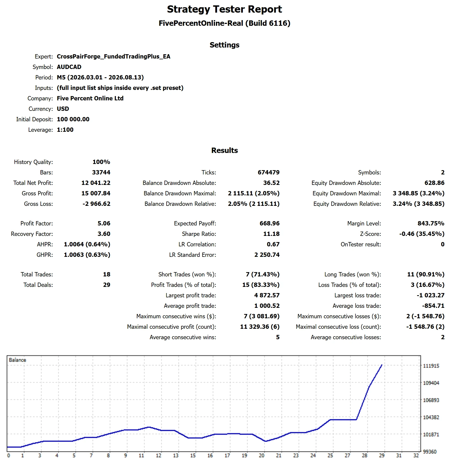The width and height of the screenshot is (451, 464).
Task: Click the Total Deals value 29
Action: [107, 285]
